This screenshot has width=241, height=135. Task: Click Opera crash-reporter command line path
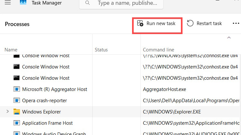(191, 101)
